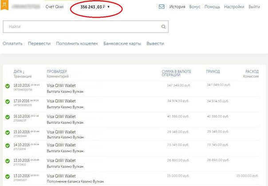Screen dimensions: 268x186
Task: Click income amount 29 148,00 руб.
Action: (218, 132)
